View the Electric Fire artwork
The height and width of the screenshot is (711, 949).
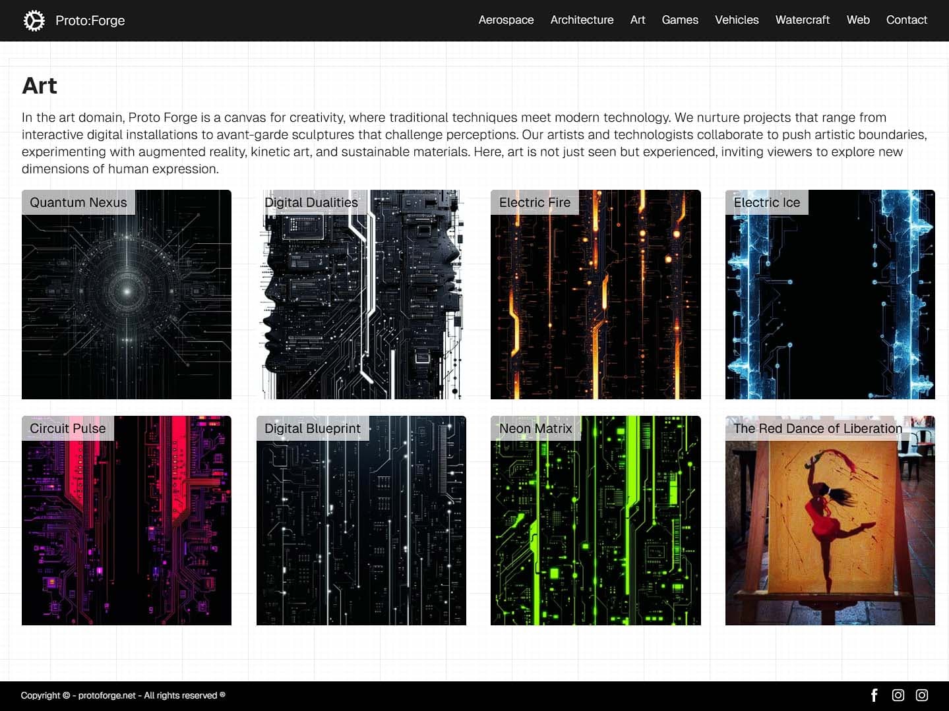[x=596, y=295]
